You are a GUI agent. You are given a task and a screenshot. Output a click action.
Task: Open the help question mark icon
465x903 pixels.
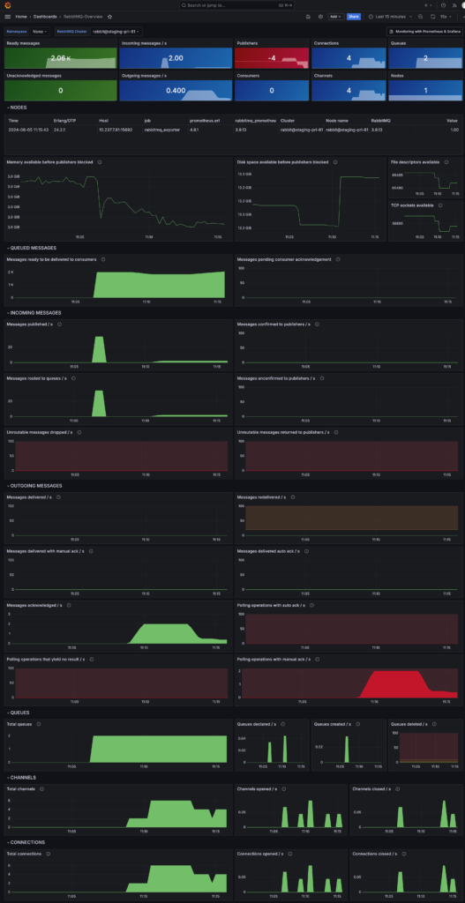[x=443, y=5]
